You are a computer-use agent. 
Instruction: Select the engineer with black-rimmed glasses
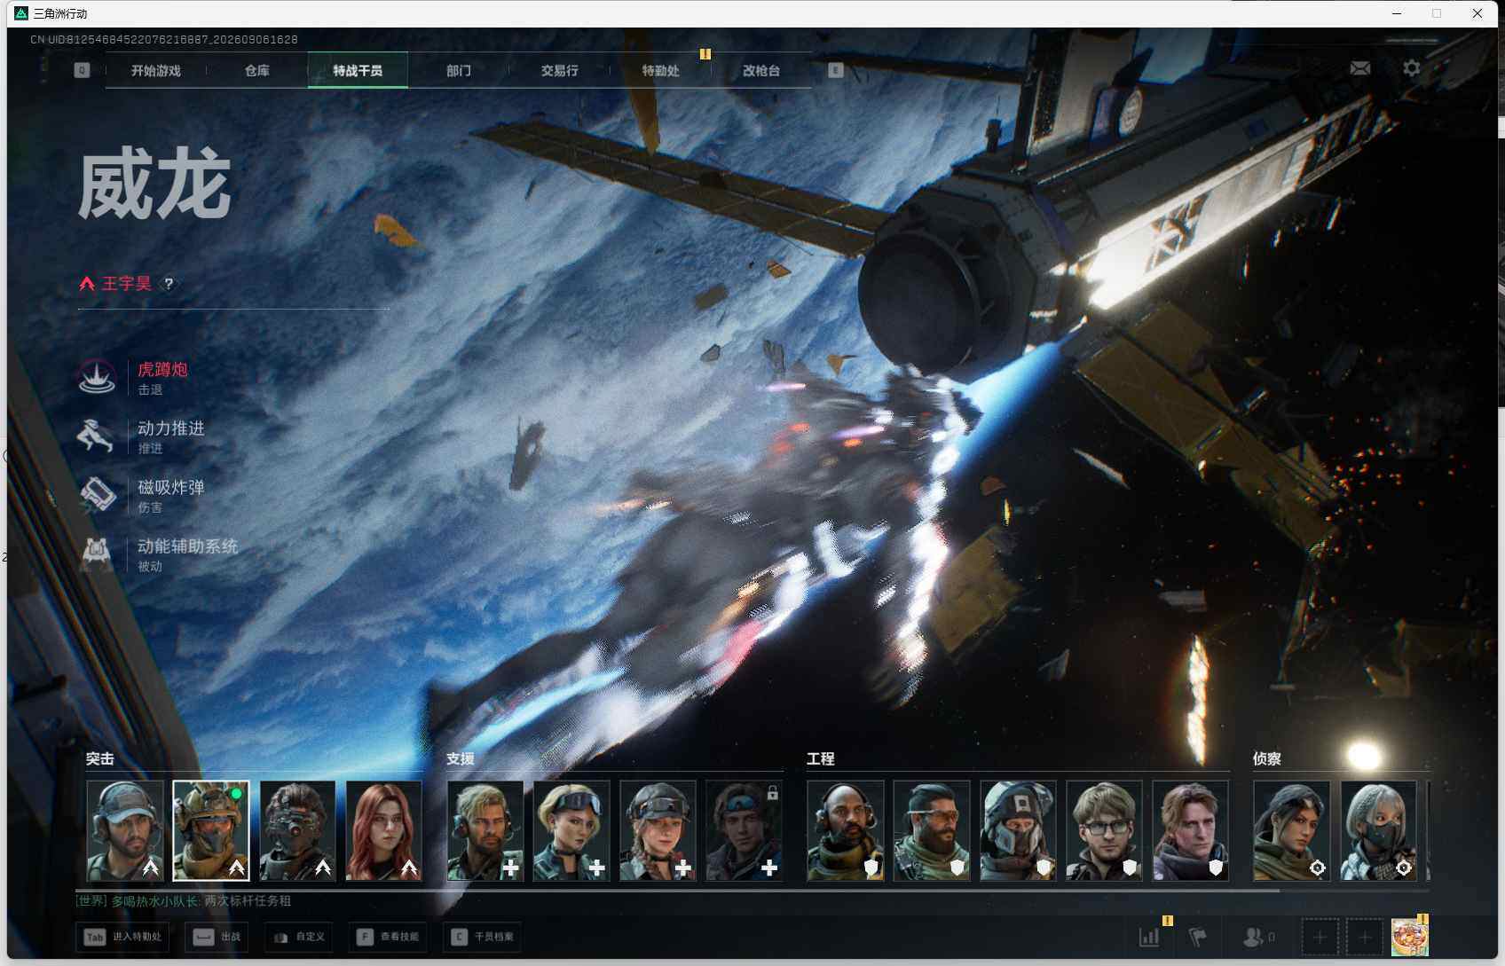[1104, 830]
